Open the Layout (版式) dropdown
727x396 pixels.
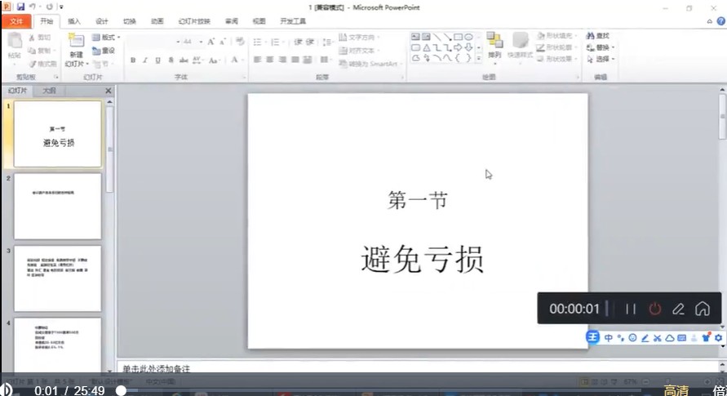(x=106, y=38)
